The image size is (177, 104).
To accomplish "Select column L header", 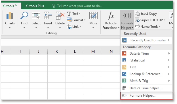I will pos(75,52).
